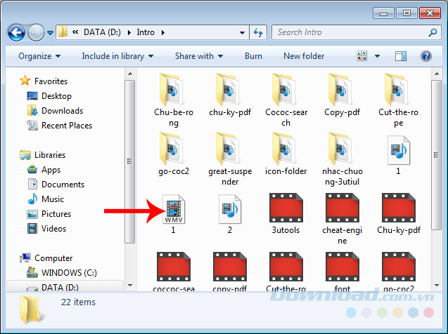This screenshot has height=334, width=448.
Task: Select the 3utools video thumbnail
Action: click(x=286, y=209)
